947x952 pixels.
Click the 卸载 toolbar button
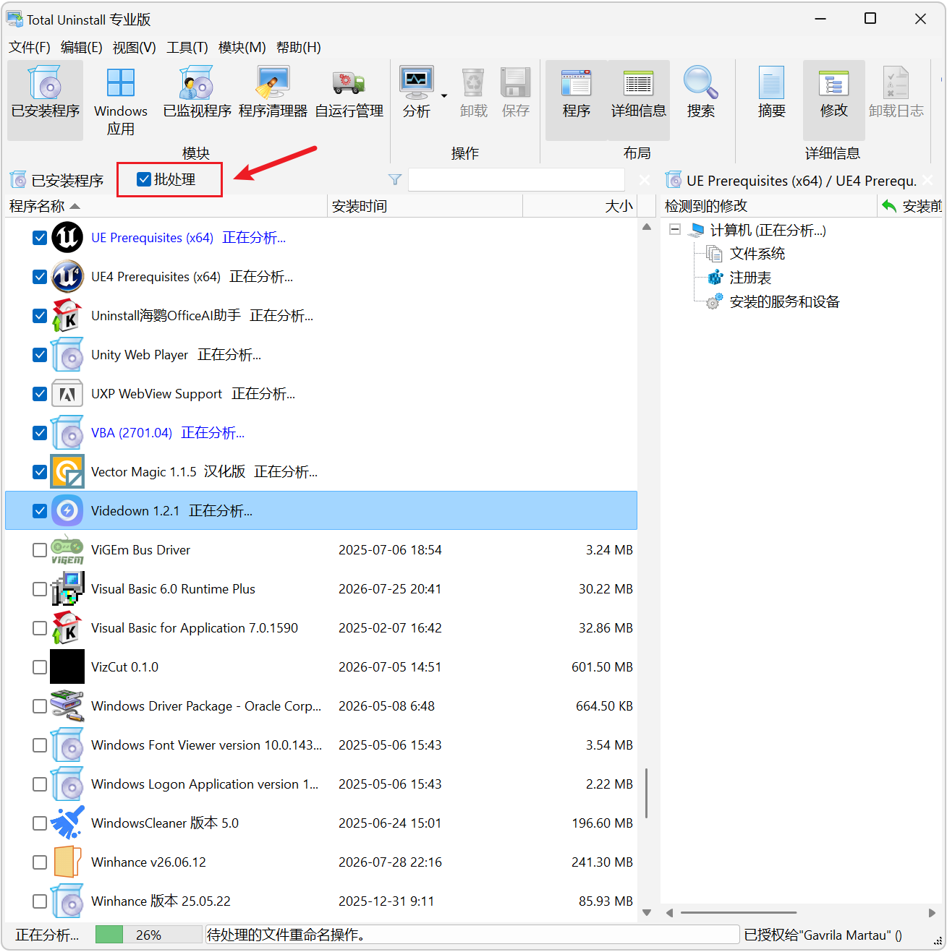click(473, 93)
